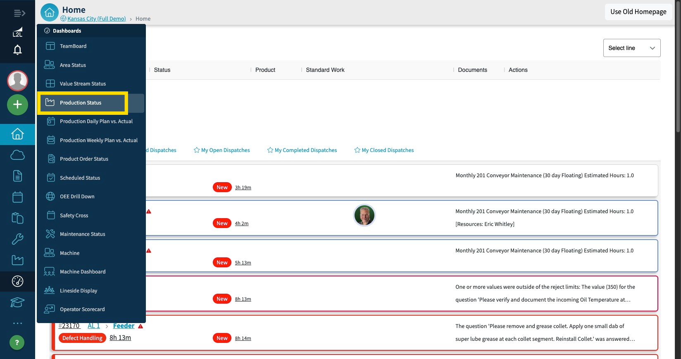
Task: Switch to My Open Dispatches tab
Action: click(x=222, y=150)
